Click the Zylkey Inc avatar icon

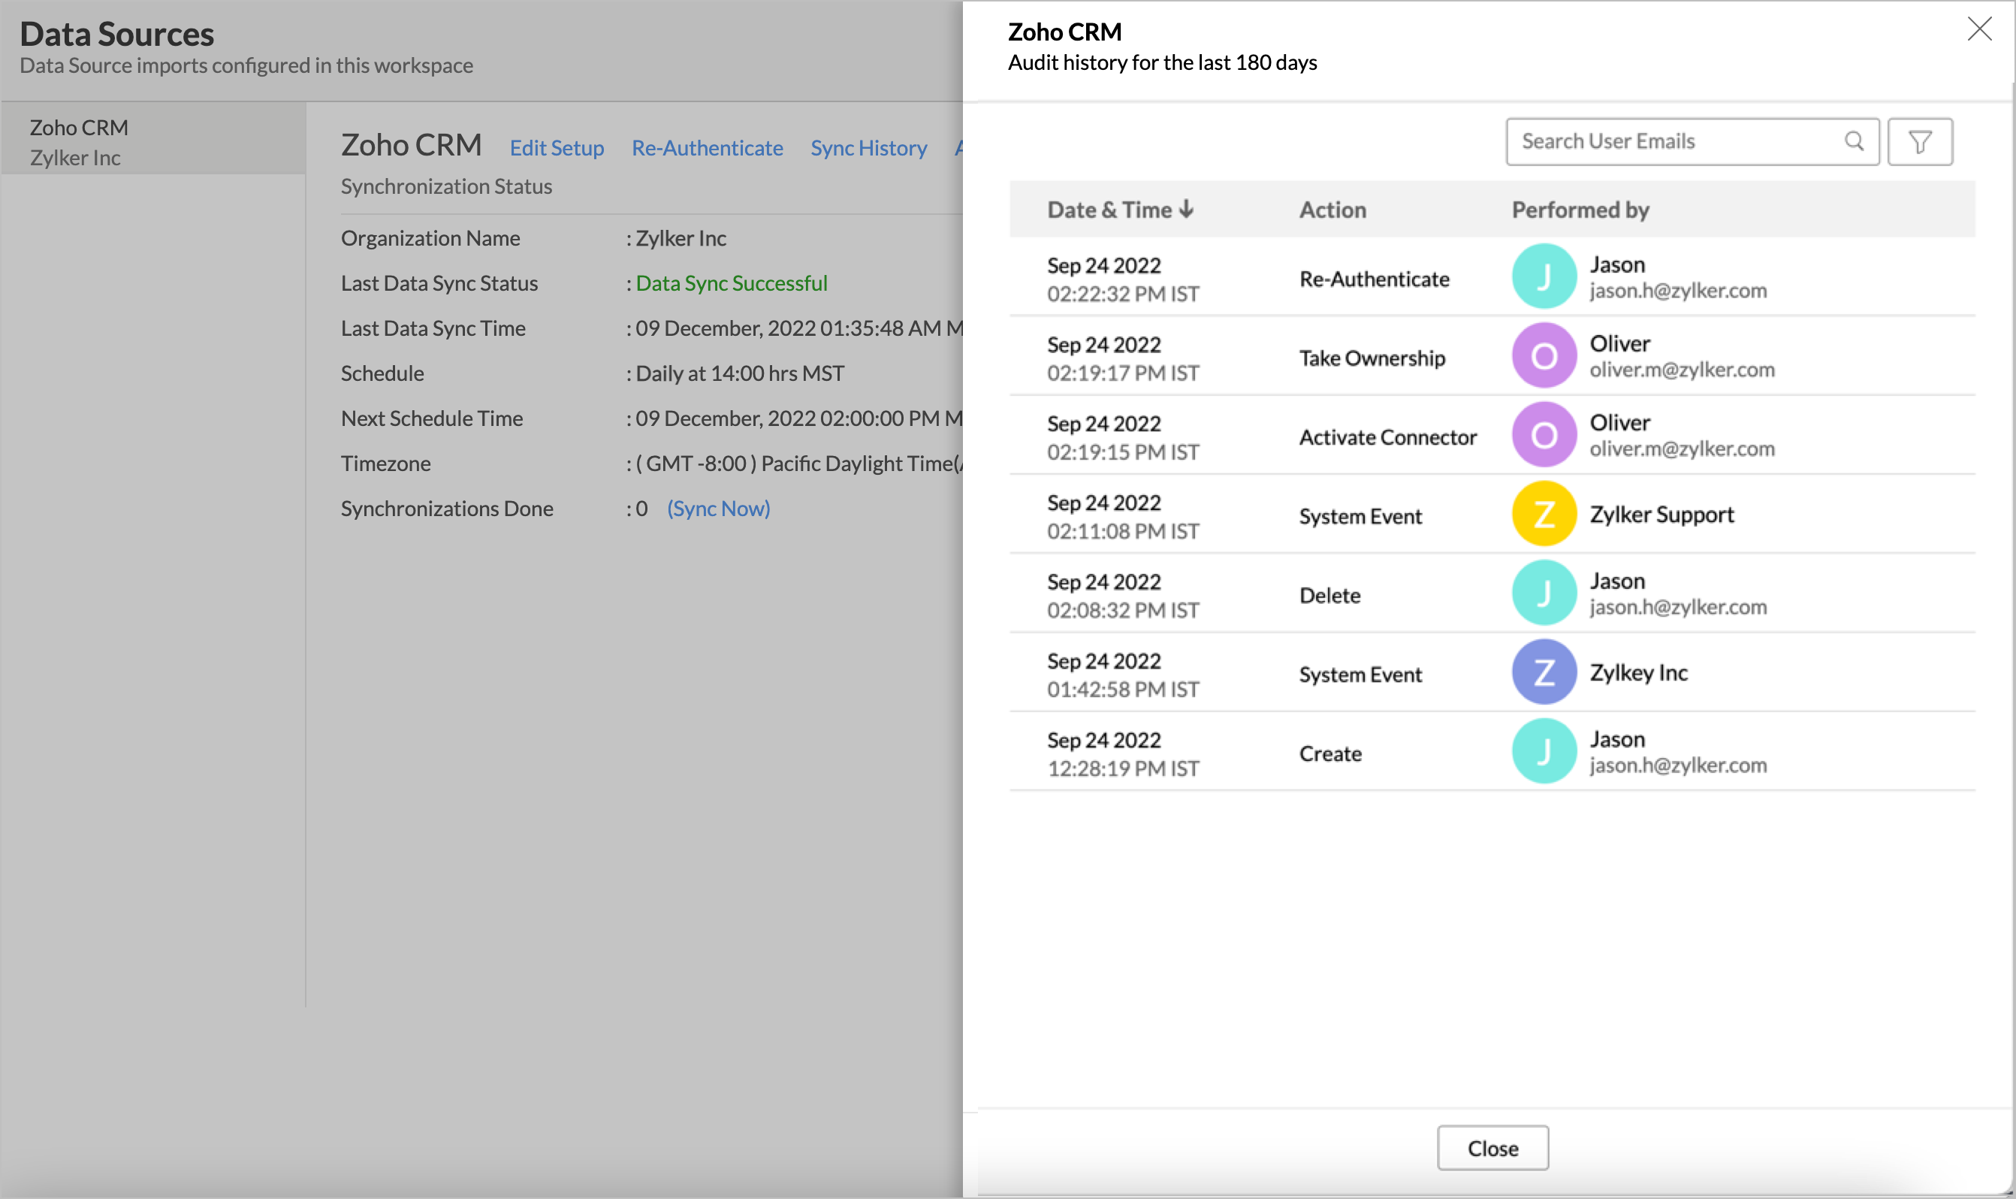coord(1544,672)
